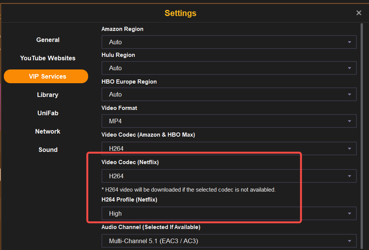Open the Library settings section
The width and height of the screenshot is (369, 250).
tap(48, 95)
